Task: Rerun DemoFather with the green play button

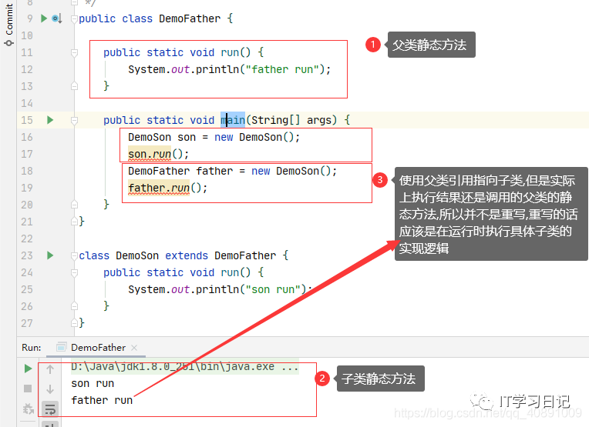Action: click(28, 369)
